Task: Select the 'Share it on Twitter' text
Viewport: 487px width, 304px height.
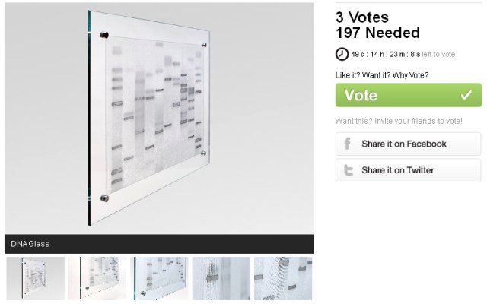Action: [x=397, y=170]
